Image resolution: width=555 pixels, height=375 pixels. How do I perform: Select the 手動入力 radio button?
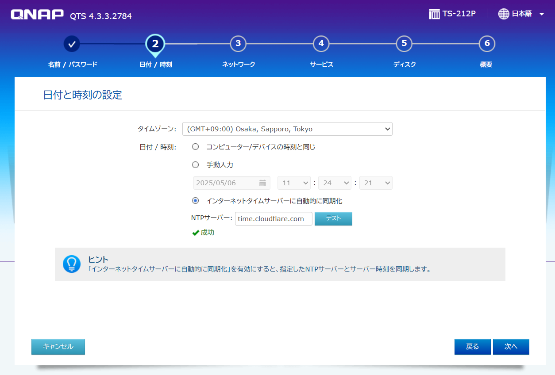click(x=195, y=165)
